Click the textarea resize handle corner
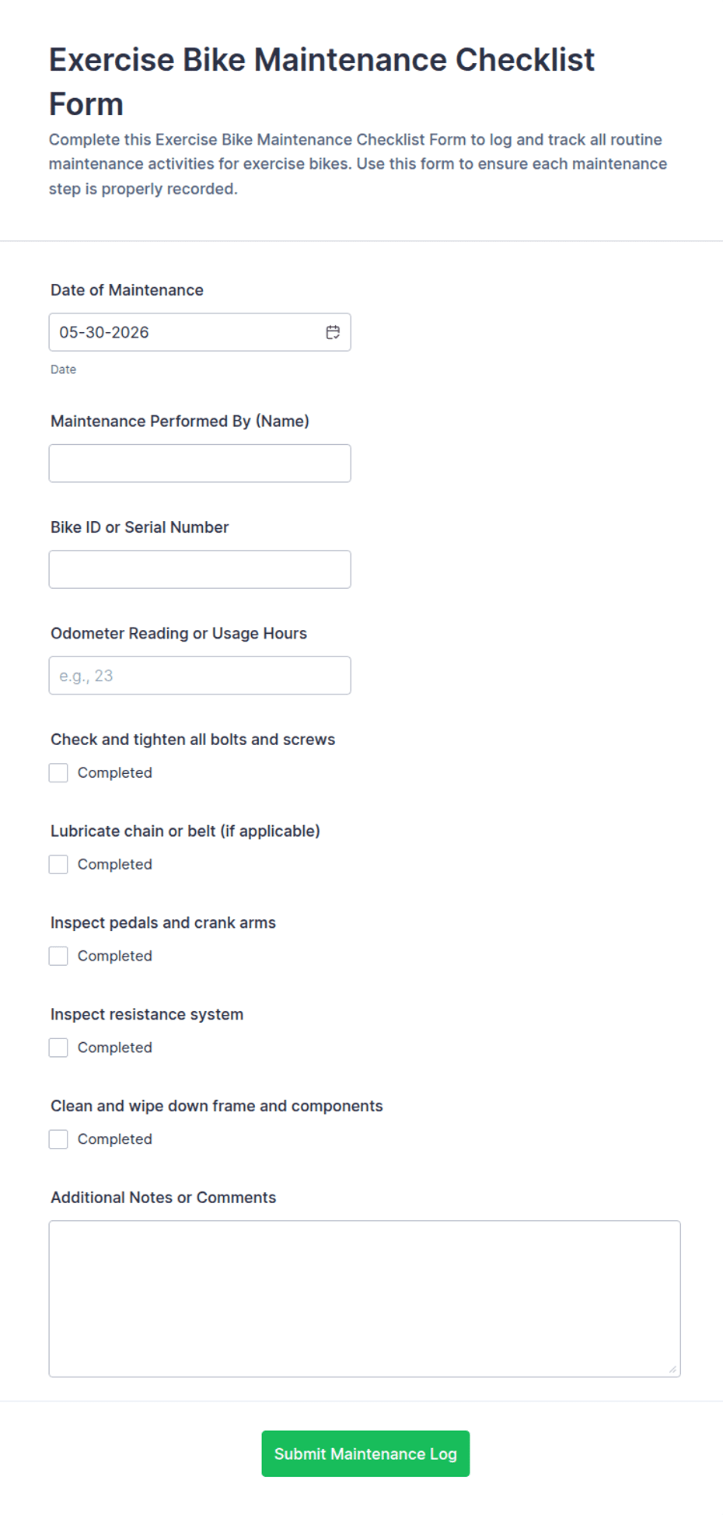723x1515 pixels. point(672,1369)
